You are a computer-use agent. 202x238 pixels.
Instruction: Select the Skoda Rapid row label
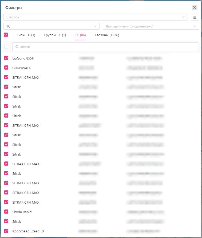[x=22, y=212]
